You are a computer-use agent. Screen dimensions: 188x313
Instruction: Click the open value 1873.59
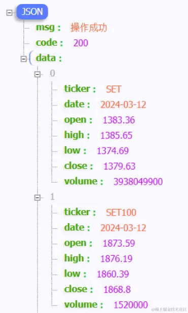tap(119, 243)
